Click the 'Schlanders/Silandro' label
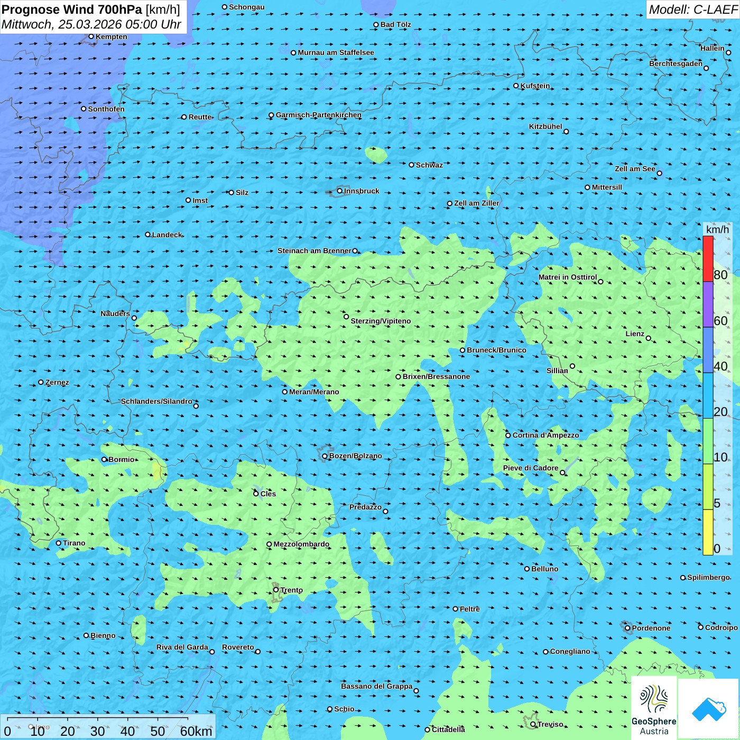 (x=156, y=401)
